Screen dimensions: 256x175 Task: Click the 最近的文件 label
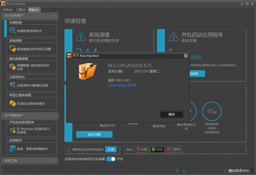[108, 126]
